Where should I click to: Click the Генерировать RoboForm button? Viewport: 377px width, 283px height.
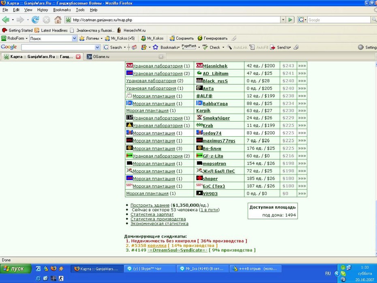coord(212,38)
